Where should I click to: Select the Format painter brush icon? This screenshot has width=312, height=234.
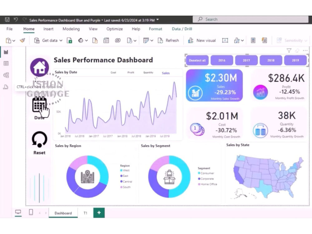22,40
